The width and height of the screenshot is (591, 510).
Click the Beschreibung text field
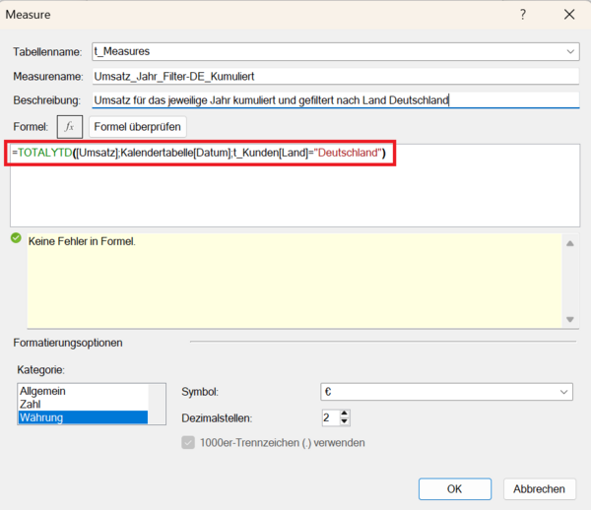pos(333,99)
